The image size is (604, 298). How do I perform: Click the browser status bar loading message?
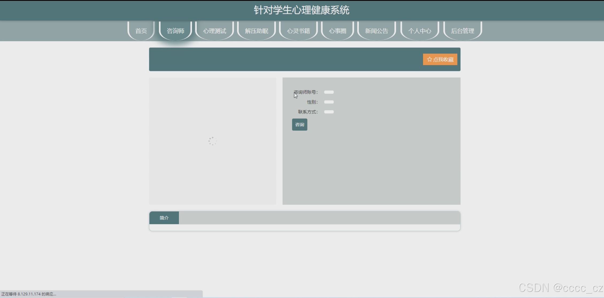[x=29, y=294]
